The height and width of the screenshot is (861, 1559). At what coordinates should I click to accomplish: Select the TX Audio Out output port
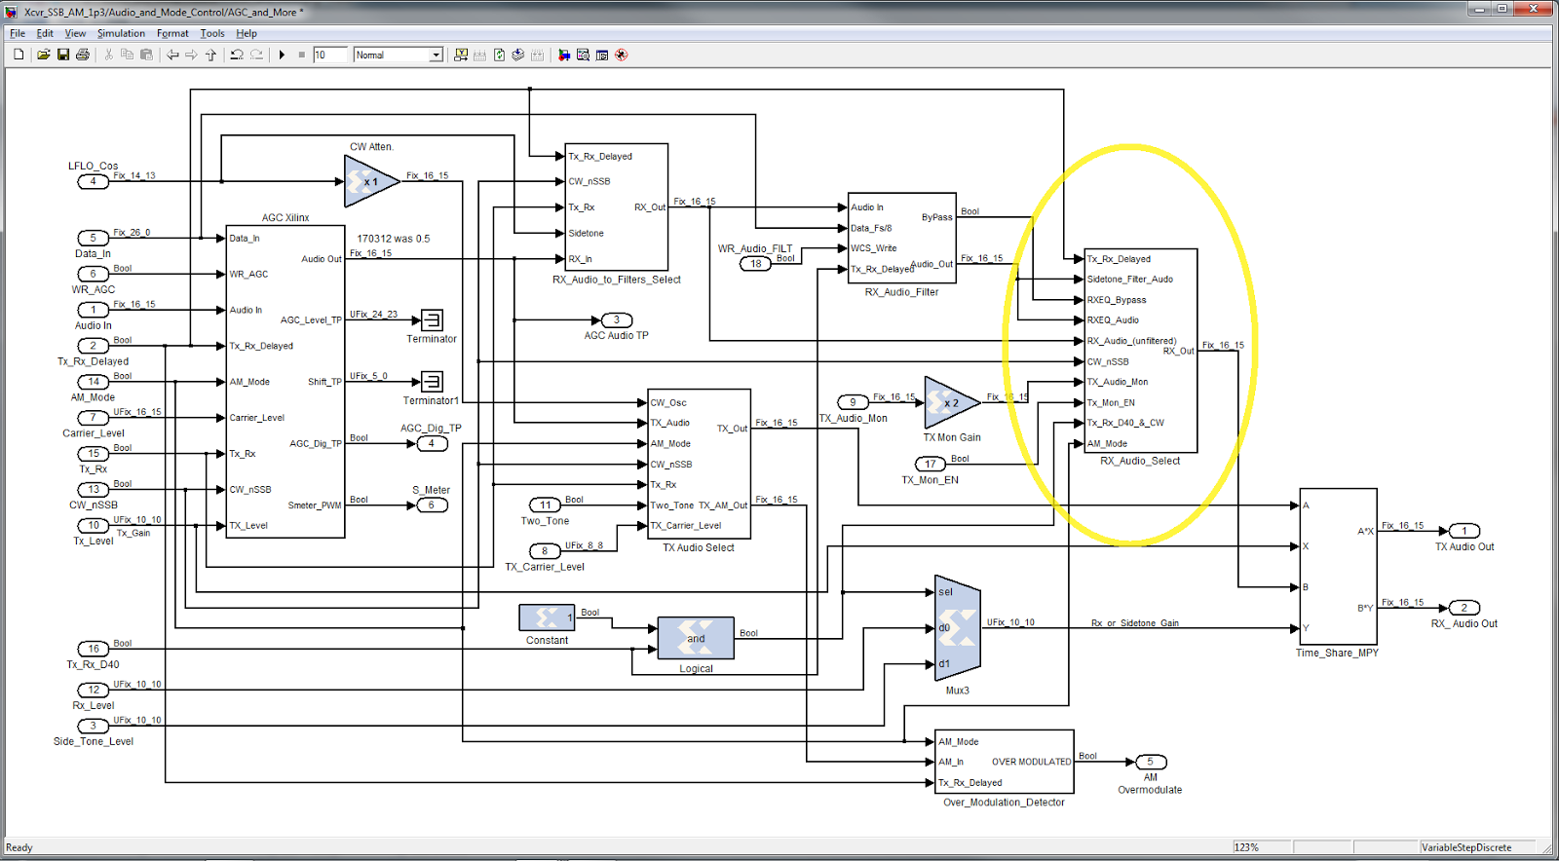click(x=1464, y=531)
